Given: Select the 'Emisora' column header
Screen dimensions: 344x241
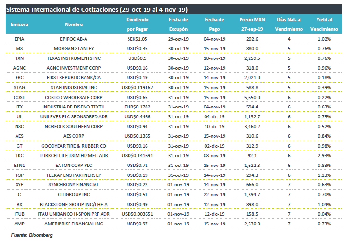Looking at the screenshot, I should click(x=19, y=25).
